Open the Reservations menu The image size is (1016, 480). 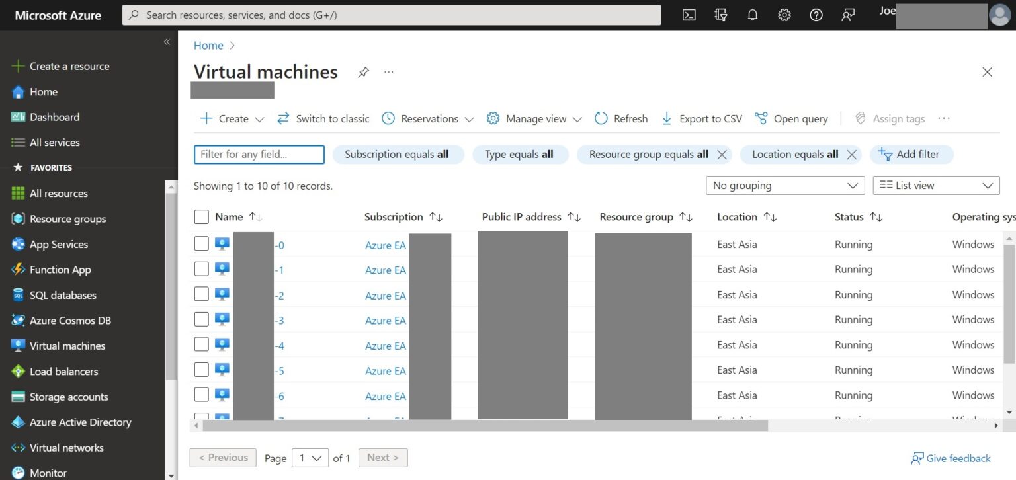click(427, 118)
